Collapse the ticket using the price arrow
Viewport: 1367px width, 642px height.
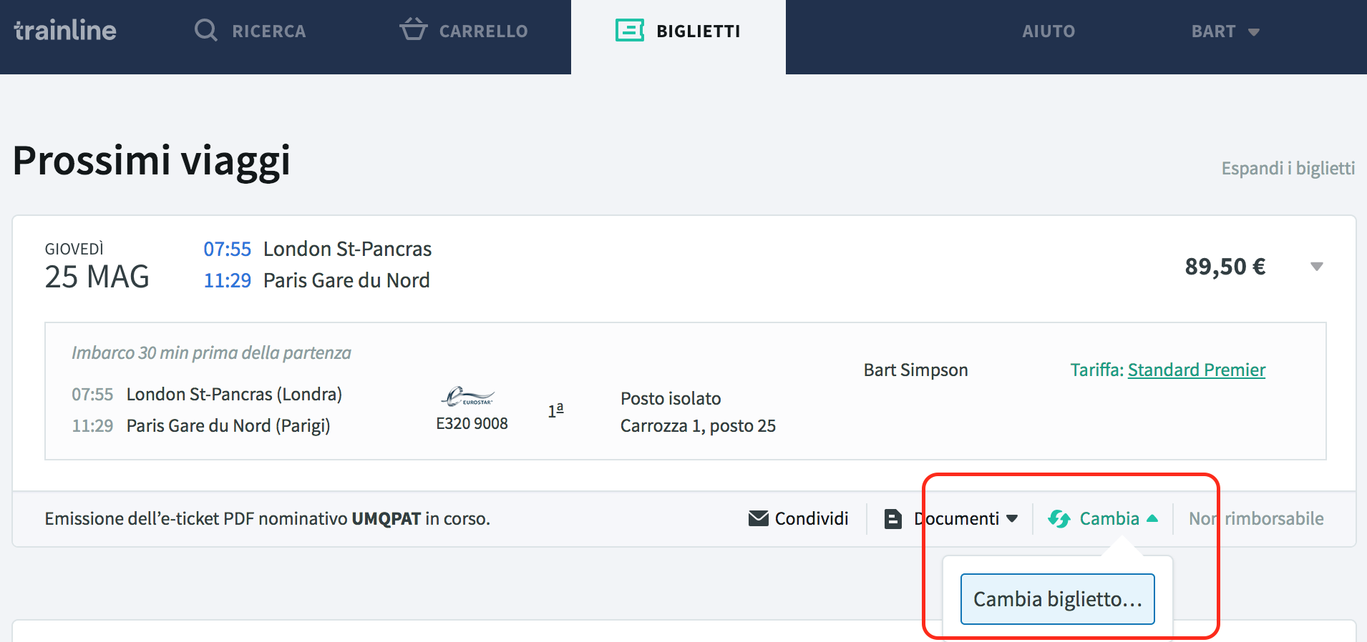coord(1316,267)
